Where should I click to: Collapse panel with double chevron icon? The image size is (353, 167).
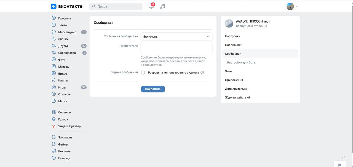point(343,157)
